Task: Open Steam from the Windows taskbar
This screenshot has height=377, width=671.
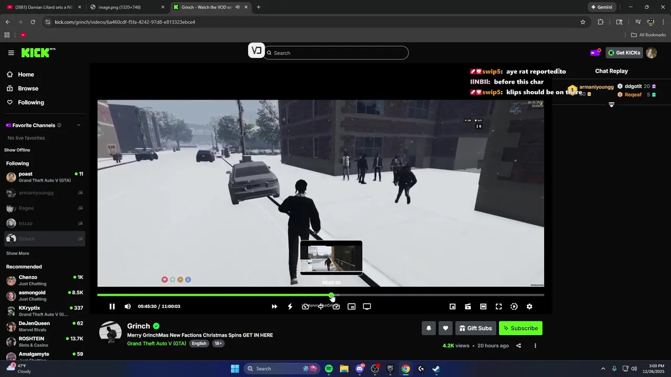Action: coord(436,369)
